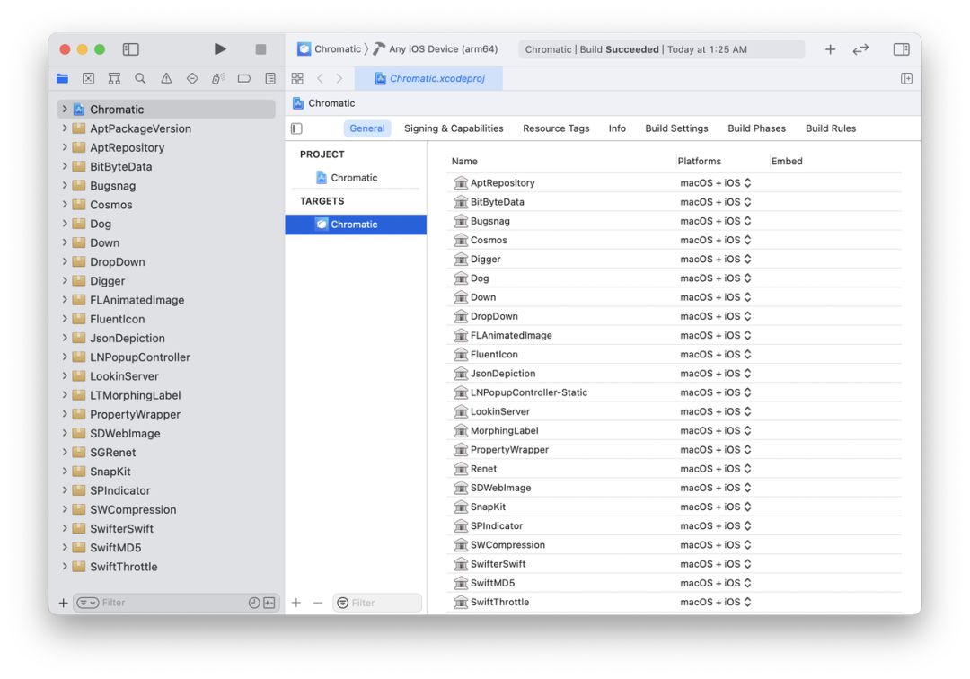Expand the AptPackageVersion folder
Image resolution: width=970 pixels, height=679 pixels.
pyautogui.click(x=65, y=128)
